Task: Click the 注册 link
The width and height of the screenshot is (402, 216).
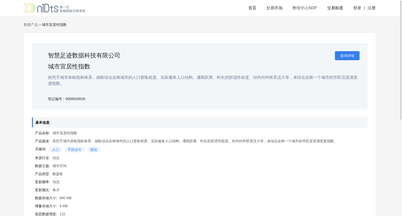Action: [372, 8]
